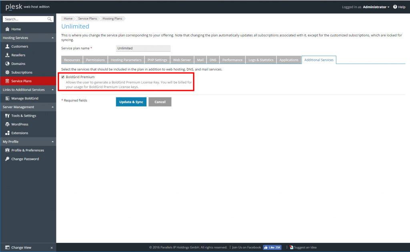Collapse the Hosting Services section
The width and height of the screenshot is (410, 252).
[52, 38]
